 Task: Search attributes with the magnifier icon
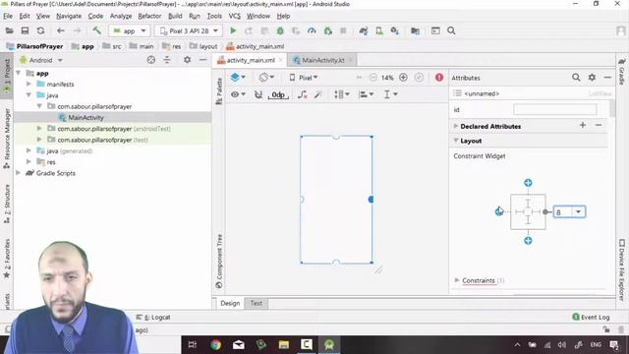click(x=576, y=78)
